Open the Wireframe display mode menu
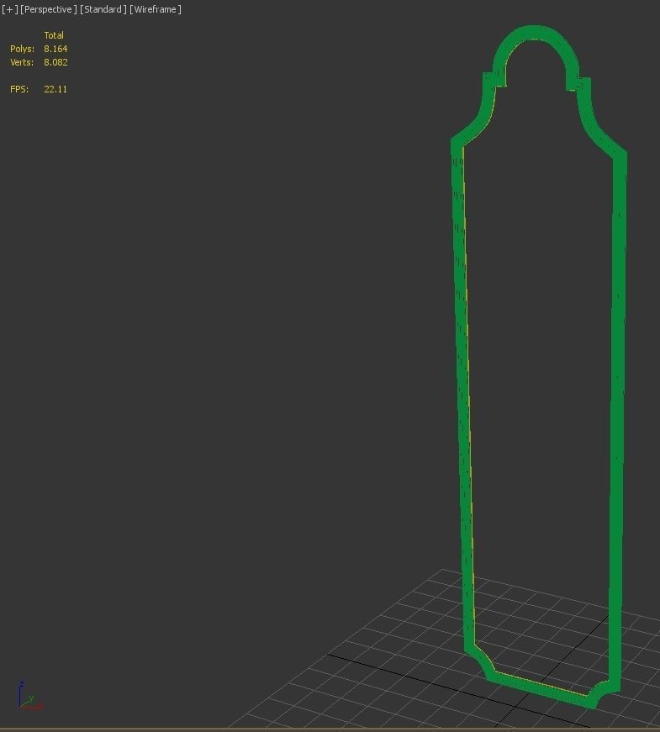 [155, 9]
